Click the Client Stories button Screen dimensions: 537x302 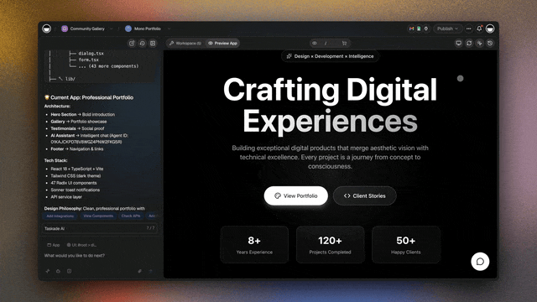click(364, 195)
